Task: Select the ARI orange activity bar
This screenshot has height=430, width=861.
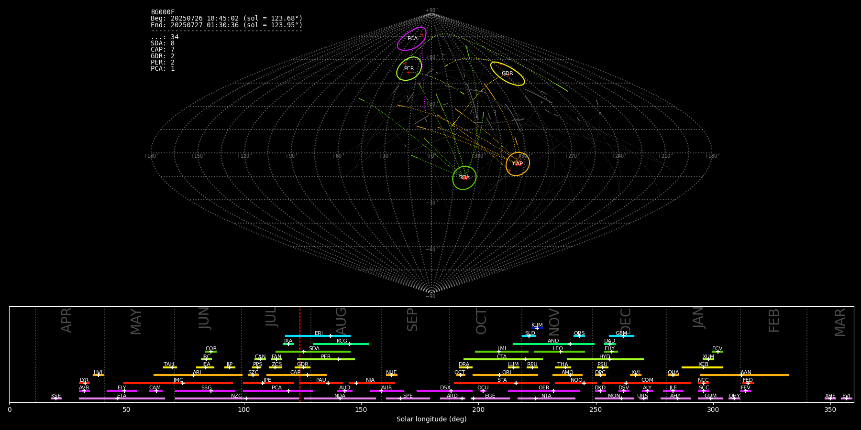Action: [198, 375]
